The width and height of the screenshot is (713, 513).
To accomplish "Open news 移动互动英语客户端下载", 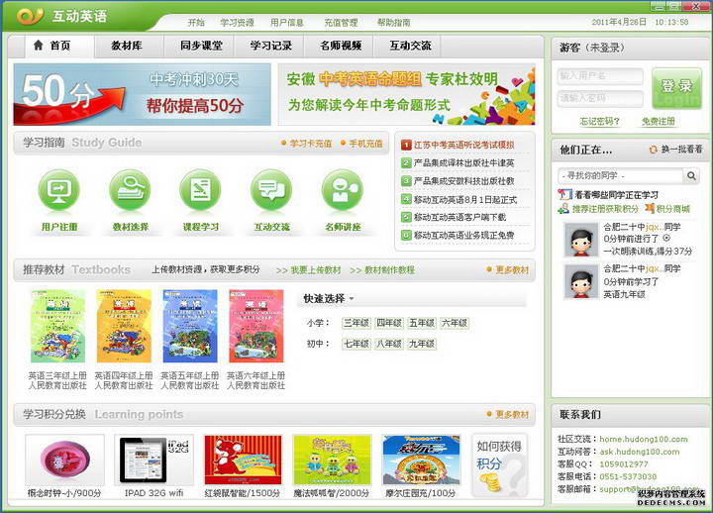I will [459, 218].
